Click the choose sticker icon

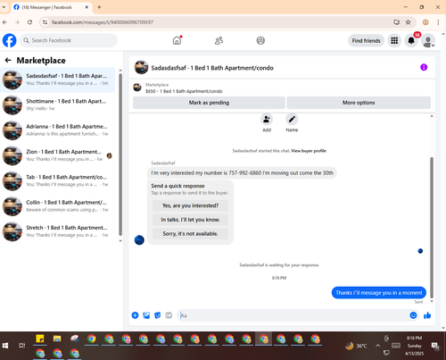click(158, 315)
